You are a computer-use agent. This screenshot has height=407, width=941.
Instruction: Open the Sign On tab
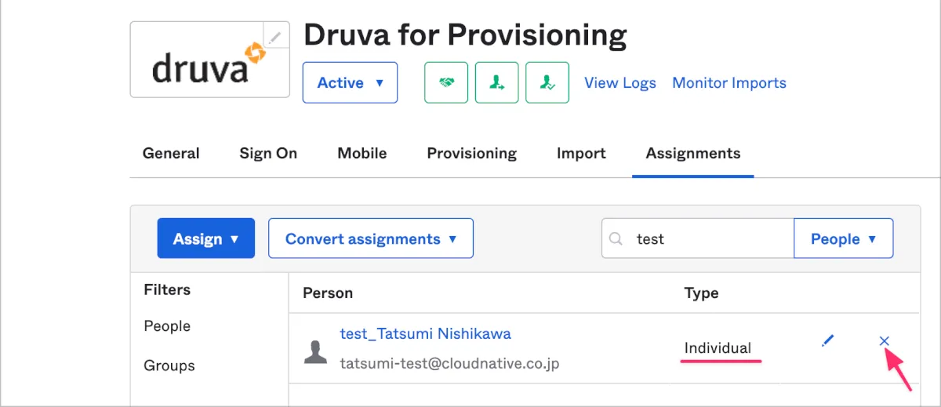point(268,153)
